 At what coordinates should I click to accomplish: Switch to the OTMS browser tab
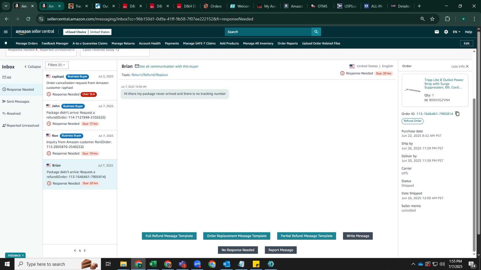click(x=319, y=6)
